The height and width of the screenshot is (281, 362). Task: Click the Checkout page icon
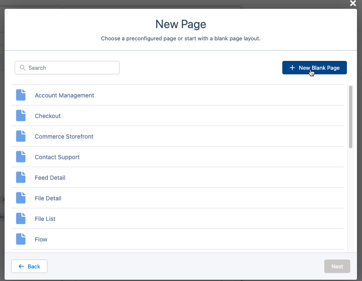[x=21, y=116]
